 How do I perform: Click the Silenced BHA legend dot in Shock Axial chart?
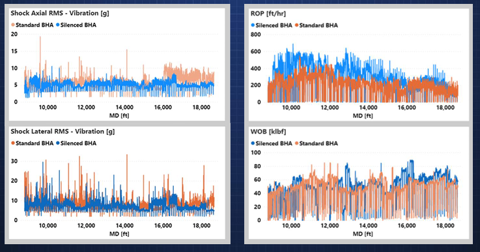click(57, 25)
